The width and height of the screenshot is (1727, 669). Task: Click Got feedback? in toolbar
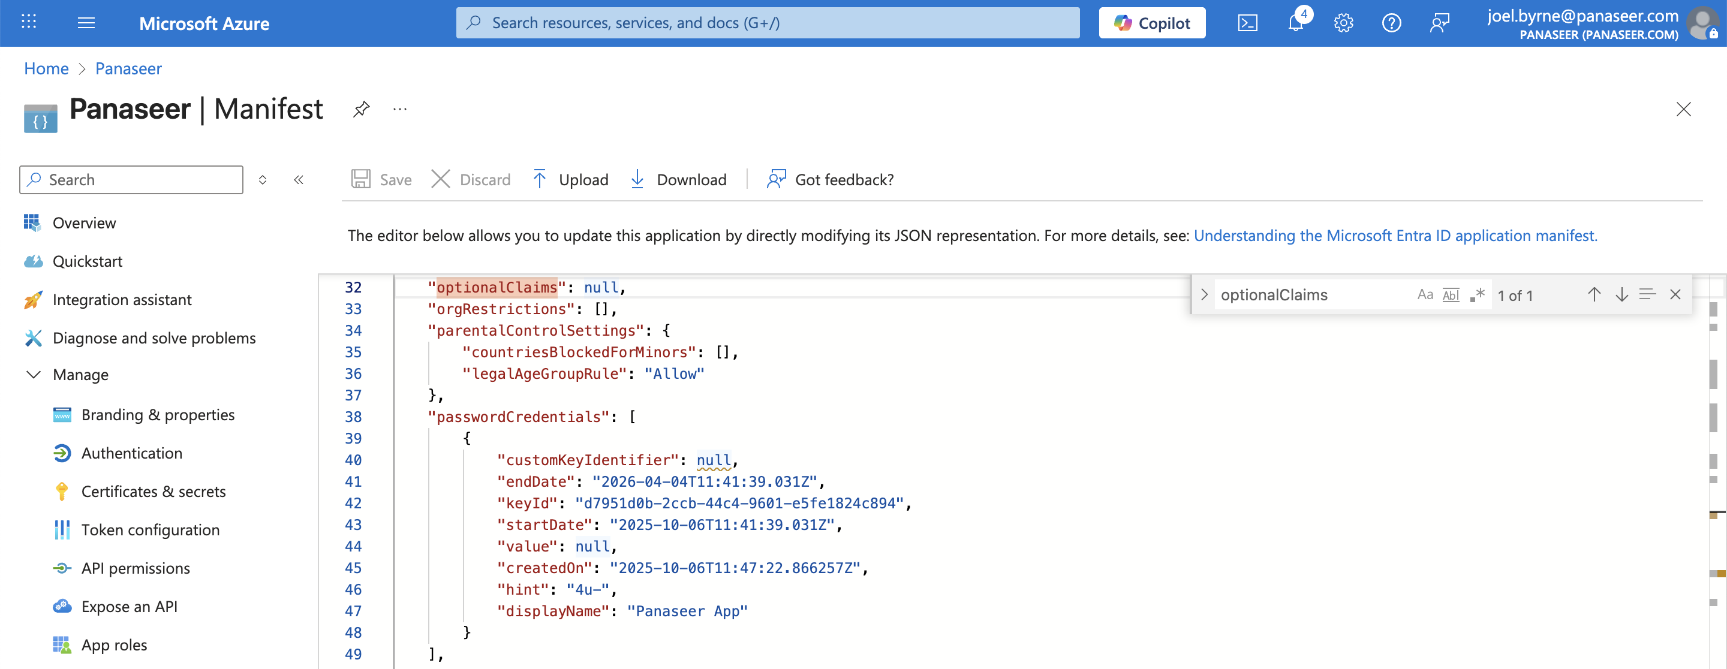(x=830, y=179)
